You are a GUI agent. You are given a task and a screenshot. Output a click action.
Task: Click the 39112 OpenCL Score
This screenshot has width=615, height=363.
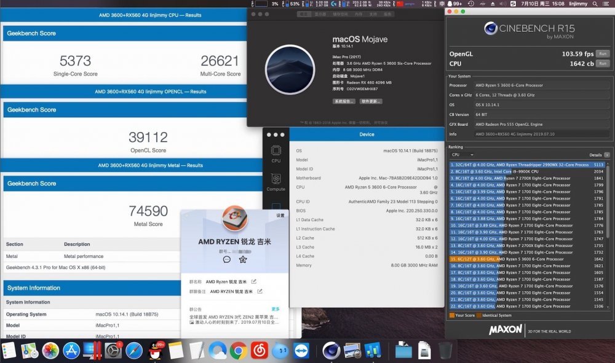(x=148, y=137)
